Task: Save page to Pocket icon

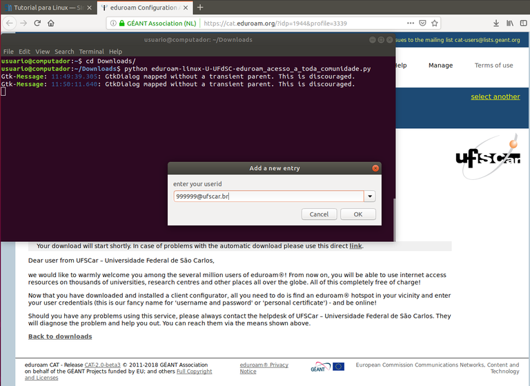Action: [x=422, y=23]
